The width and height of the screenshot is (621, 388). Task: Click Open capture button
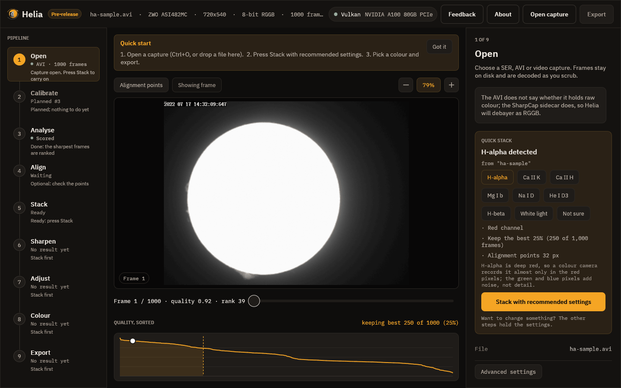click(x=549, y=14)
